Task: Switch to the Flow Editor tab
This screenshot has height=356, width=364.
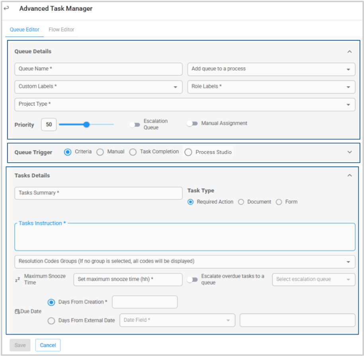Action: coord(61,30)
